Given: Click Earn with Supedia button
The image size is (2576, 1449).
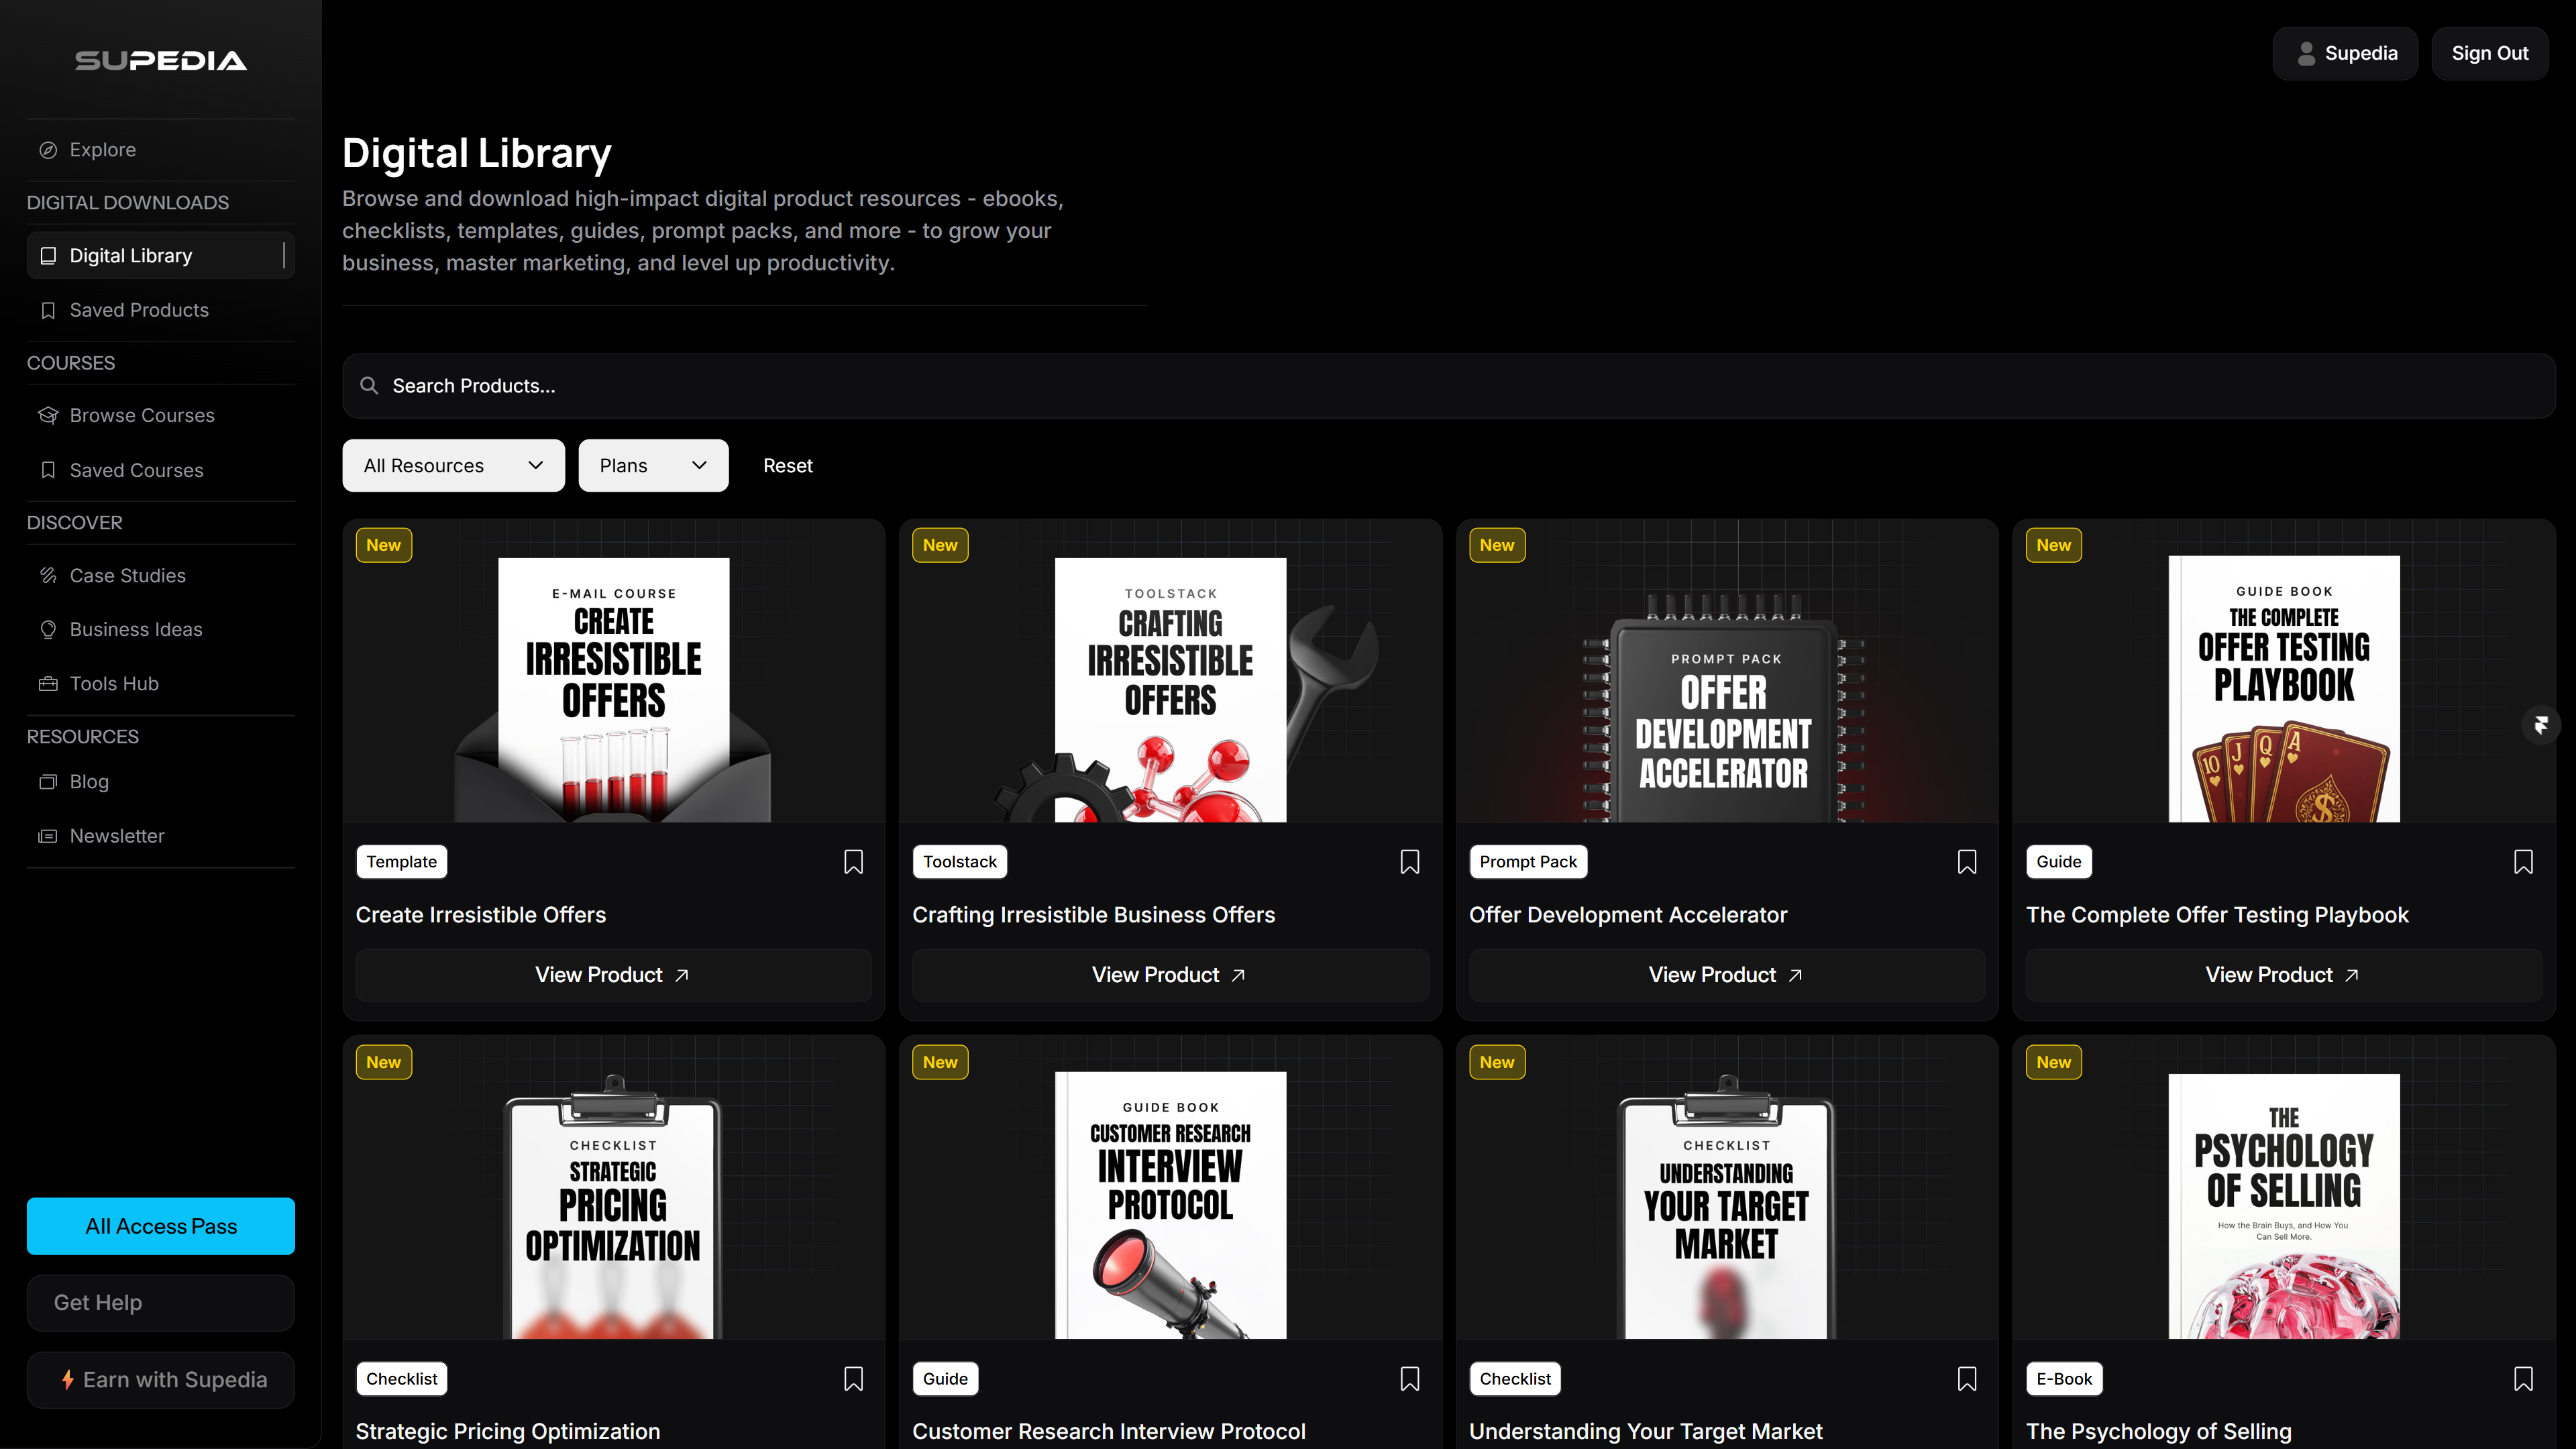Looking at the screenshot, I should pyautogui.click(x=161, y=1380).
